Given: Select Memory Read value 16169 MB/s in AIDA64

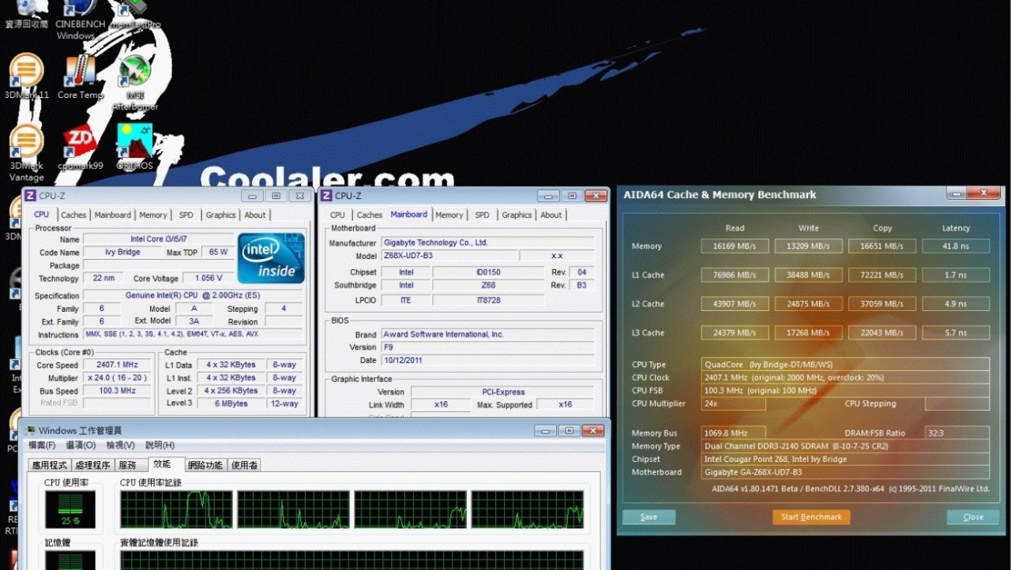Looking at the screenshot, I should point(735,246).
